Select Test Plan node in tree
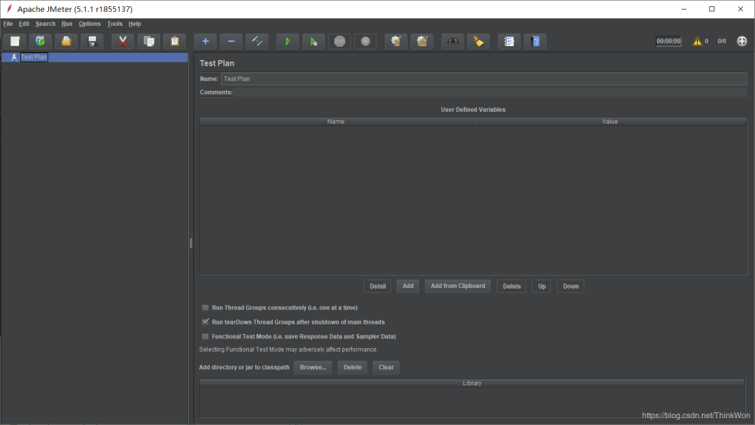Viewport: 755px width, 425px height. [x=34, y=57]
